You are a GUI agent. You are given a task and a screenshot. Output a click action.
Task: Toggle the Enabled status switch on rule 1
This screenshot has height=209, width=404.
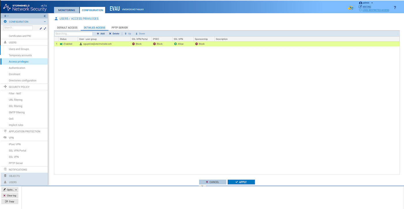tap(61, 44)
